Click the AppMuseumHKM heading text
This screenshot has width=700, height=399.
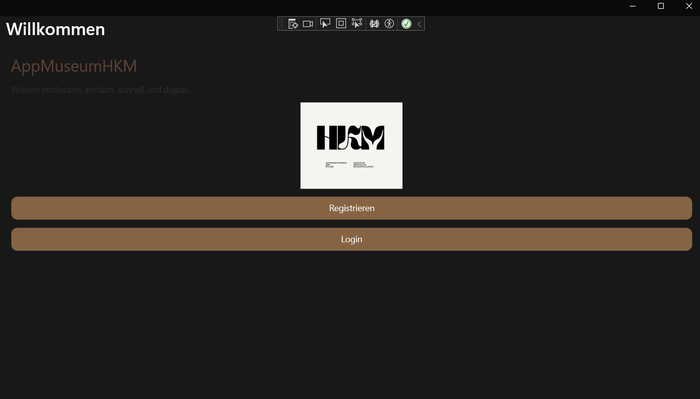(x=74, y=66)
